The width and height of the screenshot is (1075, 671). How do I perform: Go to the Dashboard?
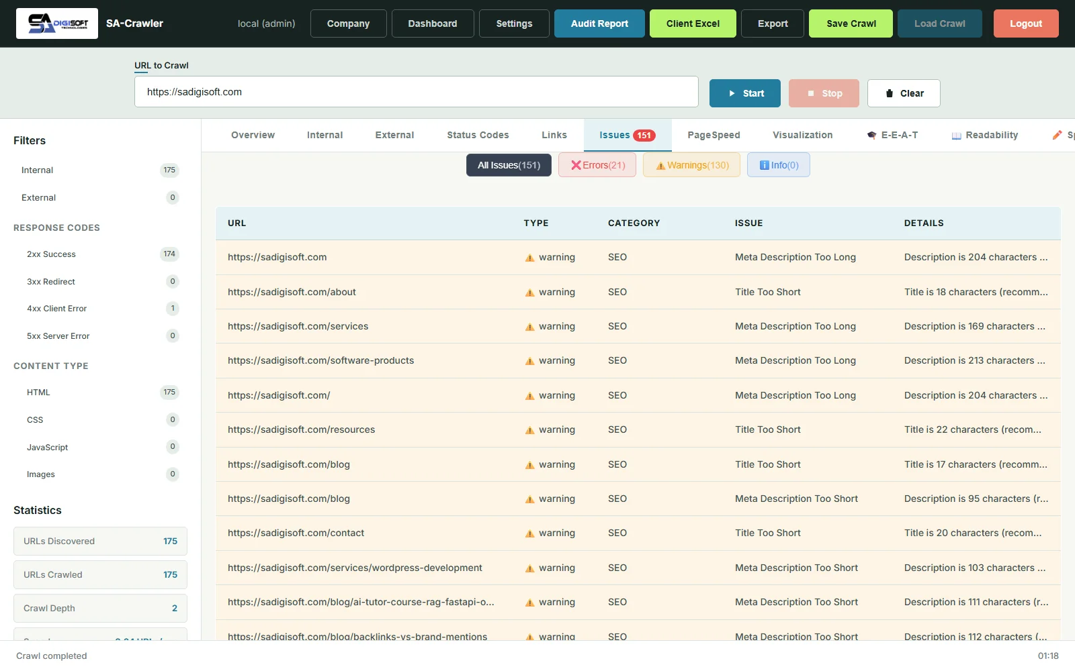[x=433, y=23]
